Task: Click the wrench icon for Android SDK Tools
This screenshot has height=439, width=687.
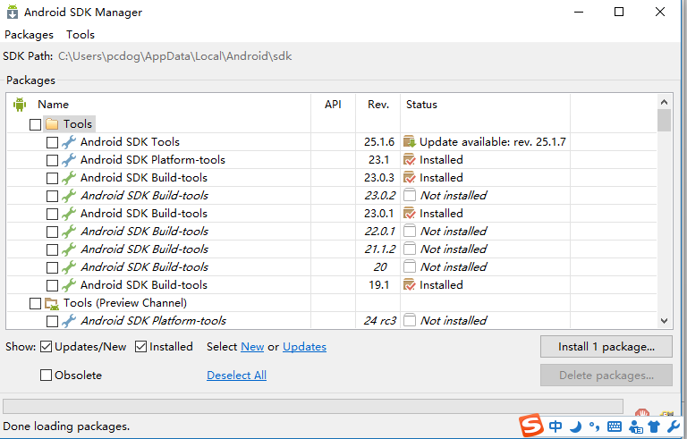Action: click(68, 142)
